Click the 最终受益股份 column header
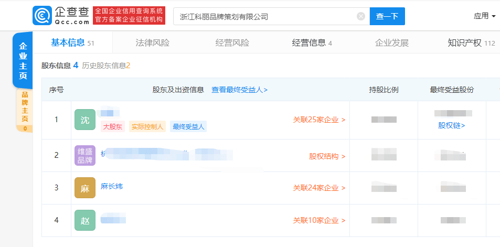Screen dimensions: 500x247 point(452,90)
